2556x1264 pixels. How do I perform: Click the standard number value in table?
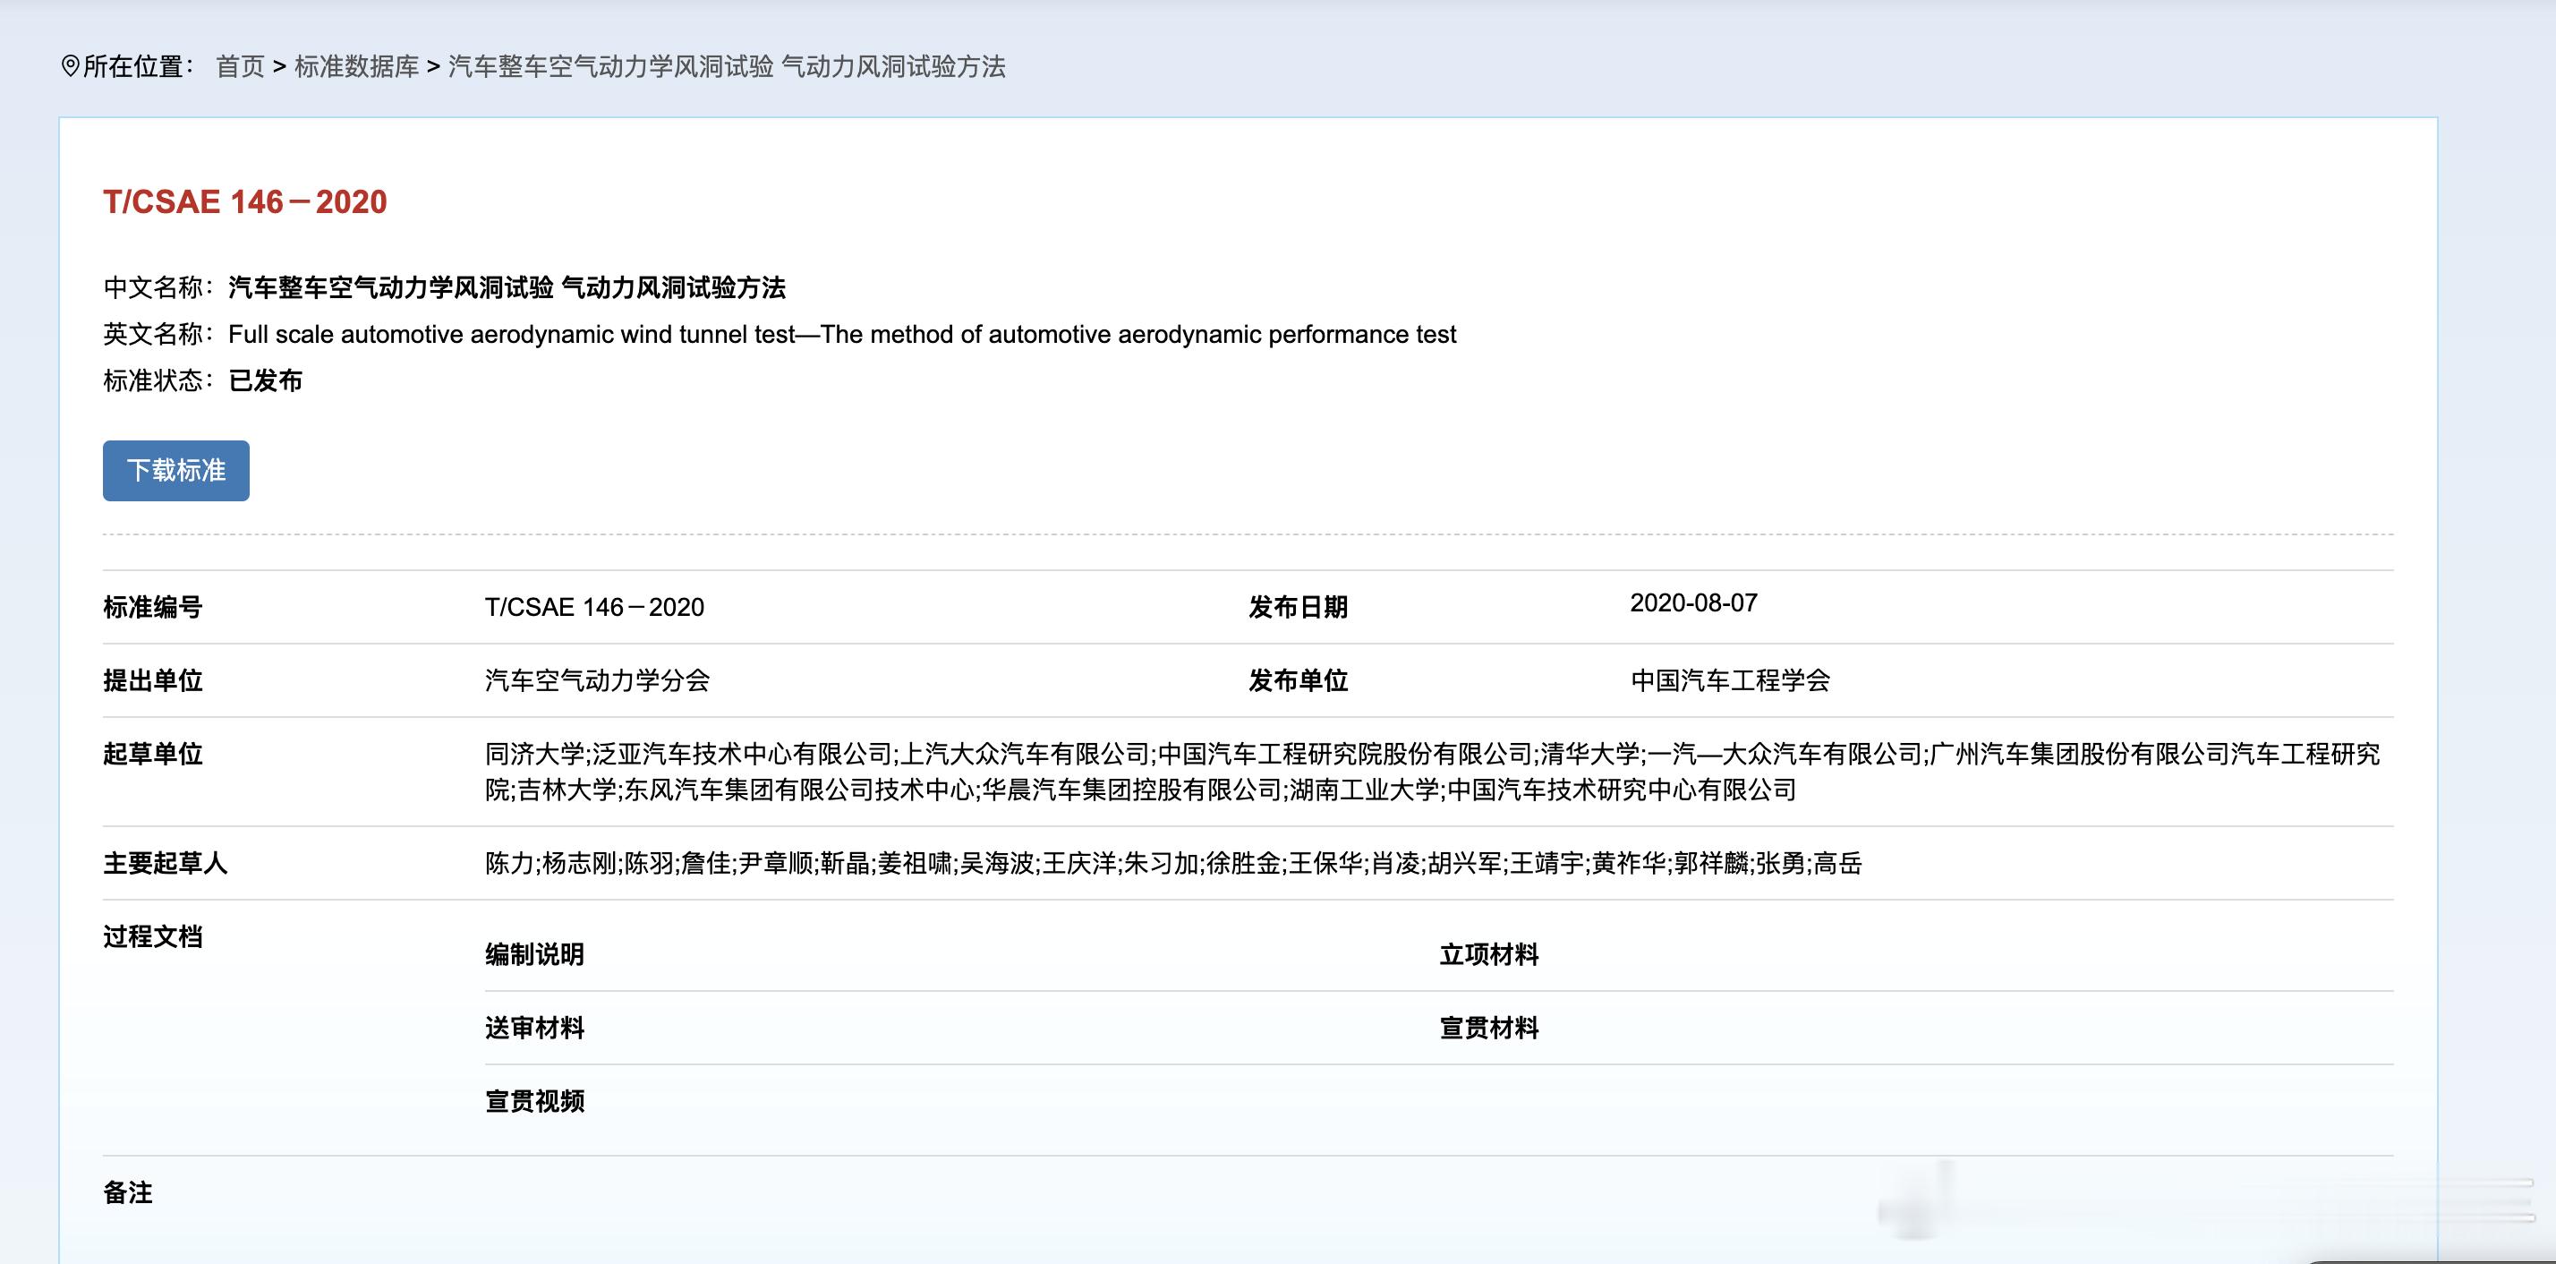tap(593, 607)
